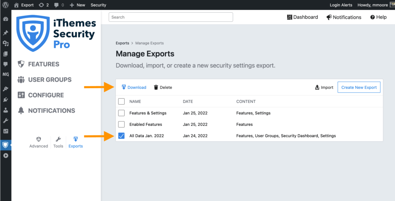Screen dimensions: 395x201
Task: Check the Features & Settings export row
Action: (x=122, y=113)
